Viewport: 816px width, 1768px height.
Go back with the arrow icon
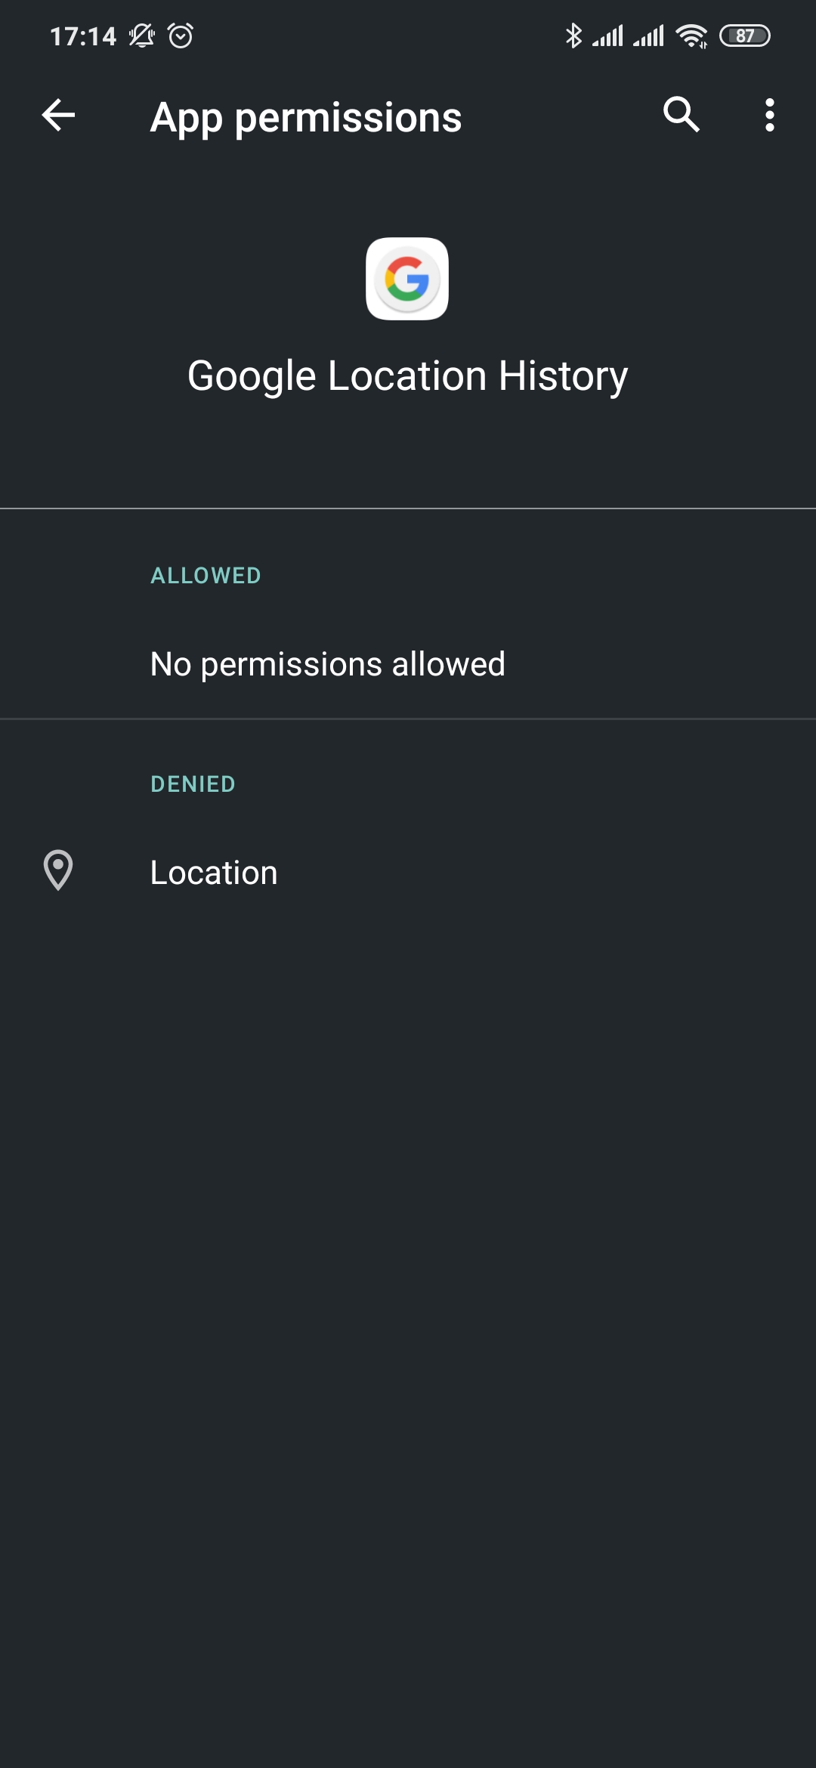pyautogui.click(x=58, y=116)
